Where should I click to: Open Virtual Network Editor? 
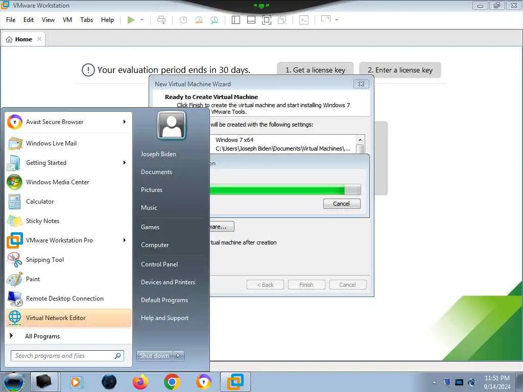click(x=68, y=318)
